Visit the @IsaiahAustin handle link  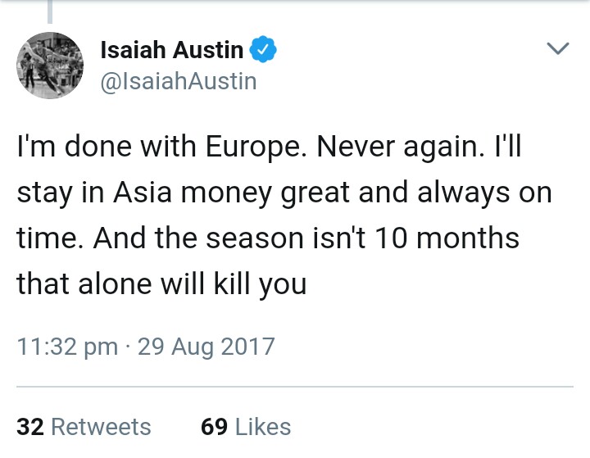tap(178, 81)
